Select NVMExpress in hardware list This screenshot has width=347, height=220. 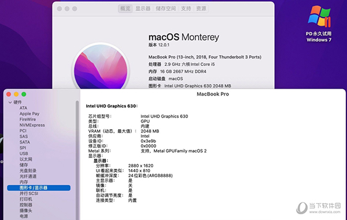32,125
